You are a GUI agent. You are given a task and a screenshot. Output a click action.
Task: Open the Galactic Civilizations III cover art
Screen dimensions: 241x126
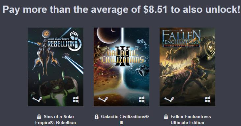tap(121, 67)
